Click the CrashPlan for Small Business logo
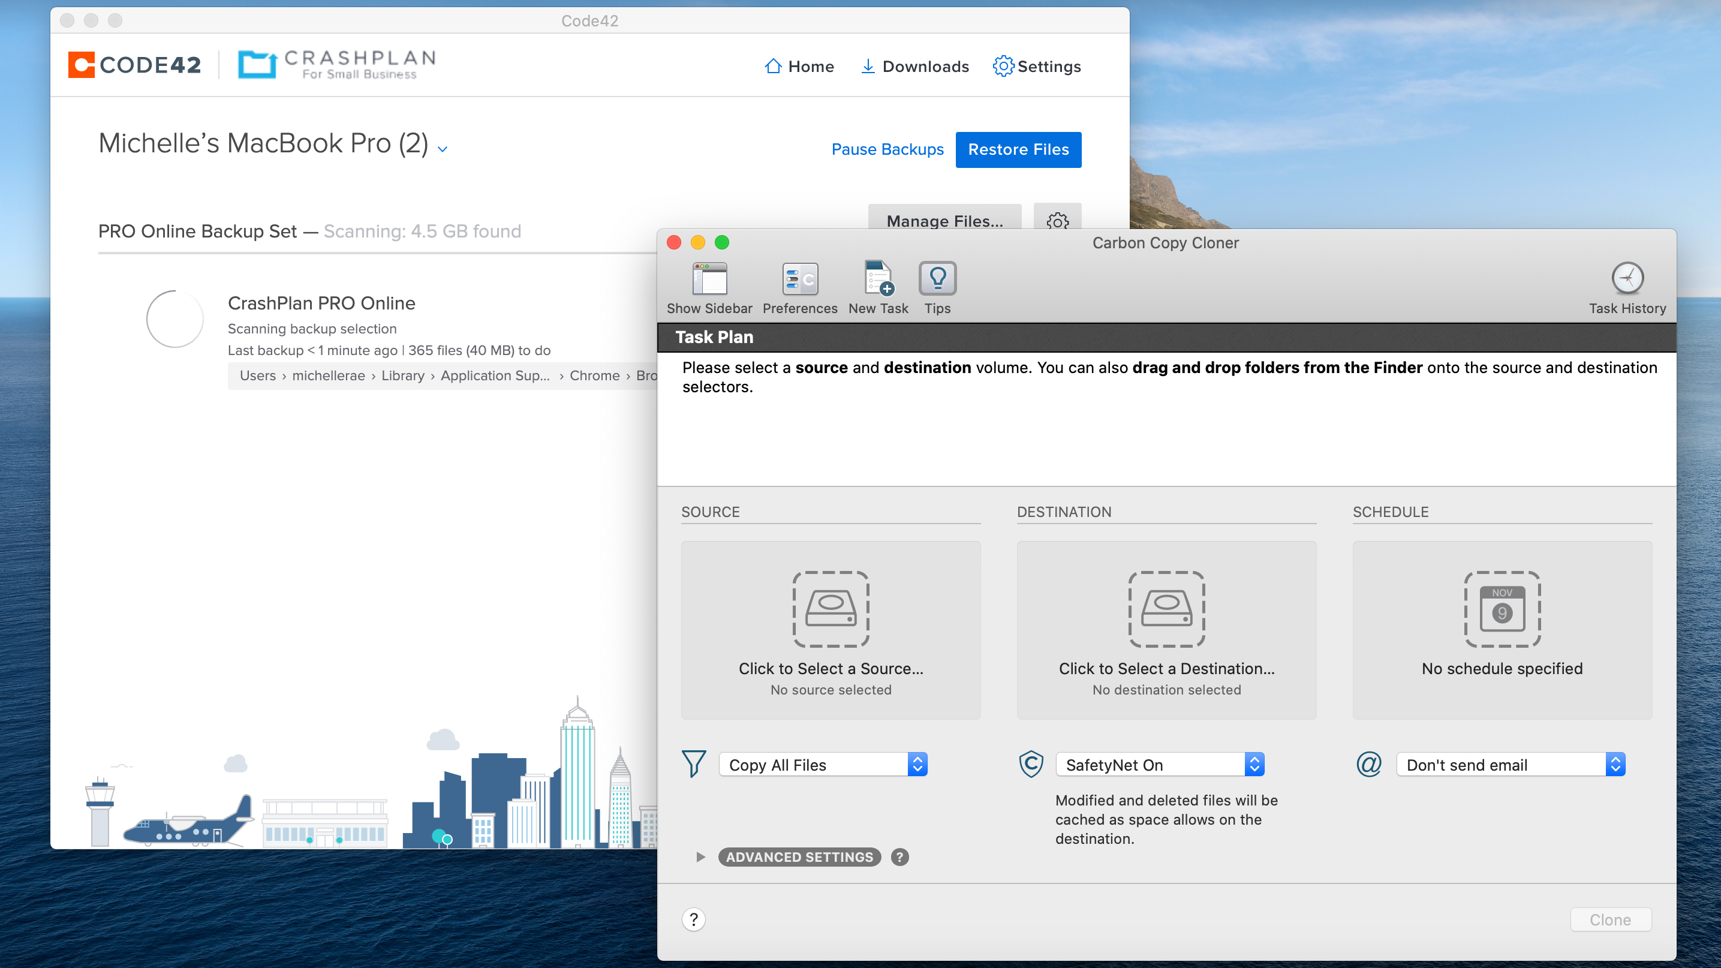This screenshot has width=1721, height=968. [x=337, y=65]
